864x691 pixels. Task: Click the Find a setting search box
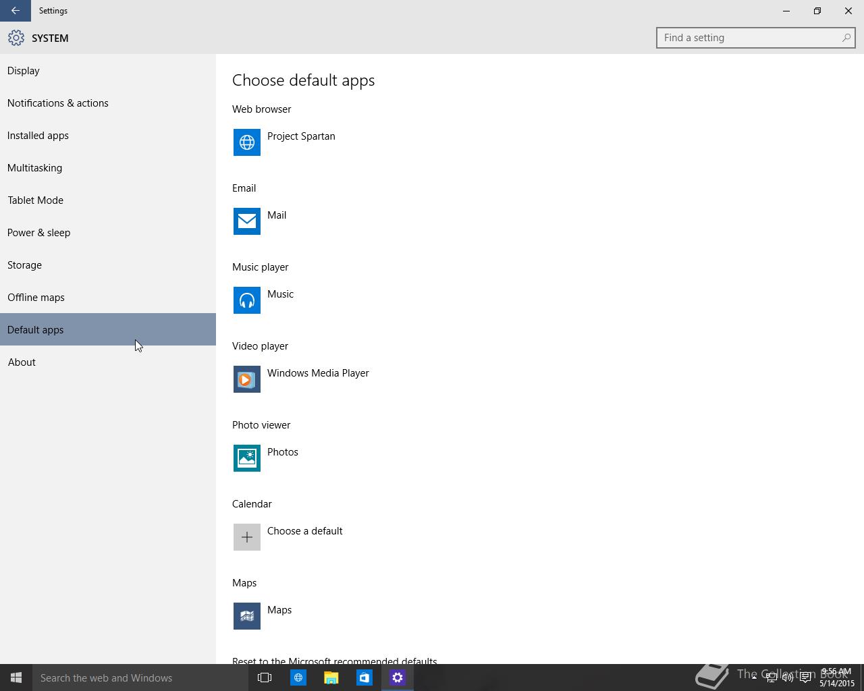pyautogui.click(x=755, y=38)
